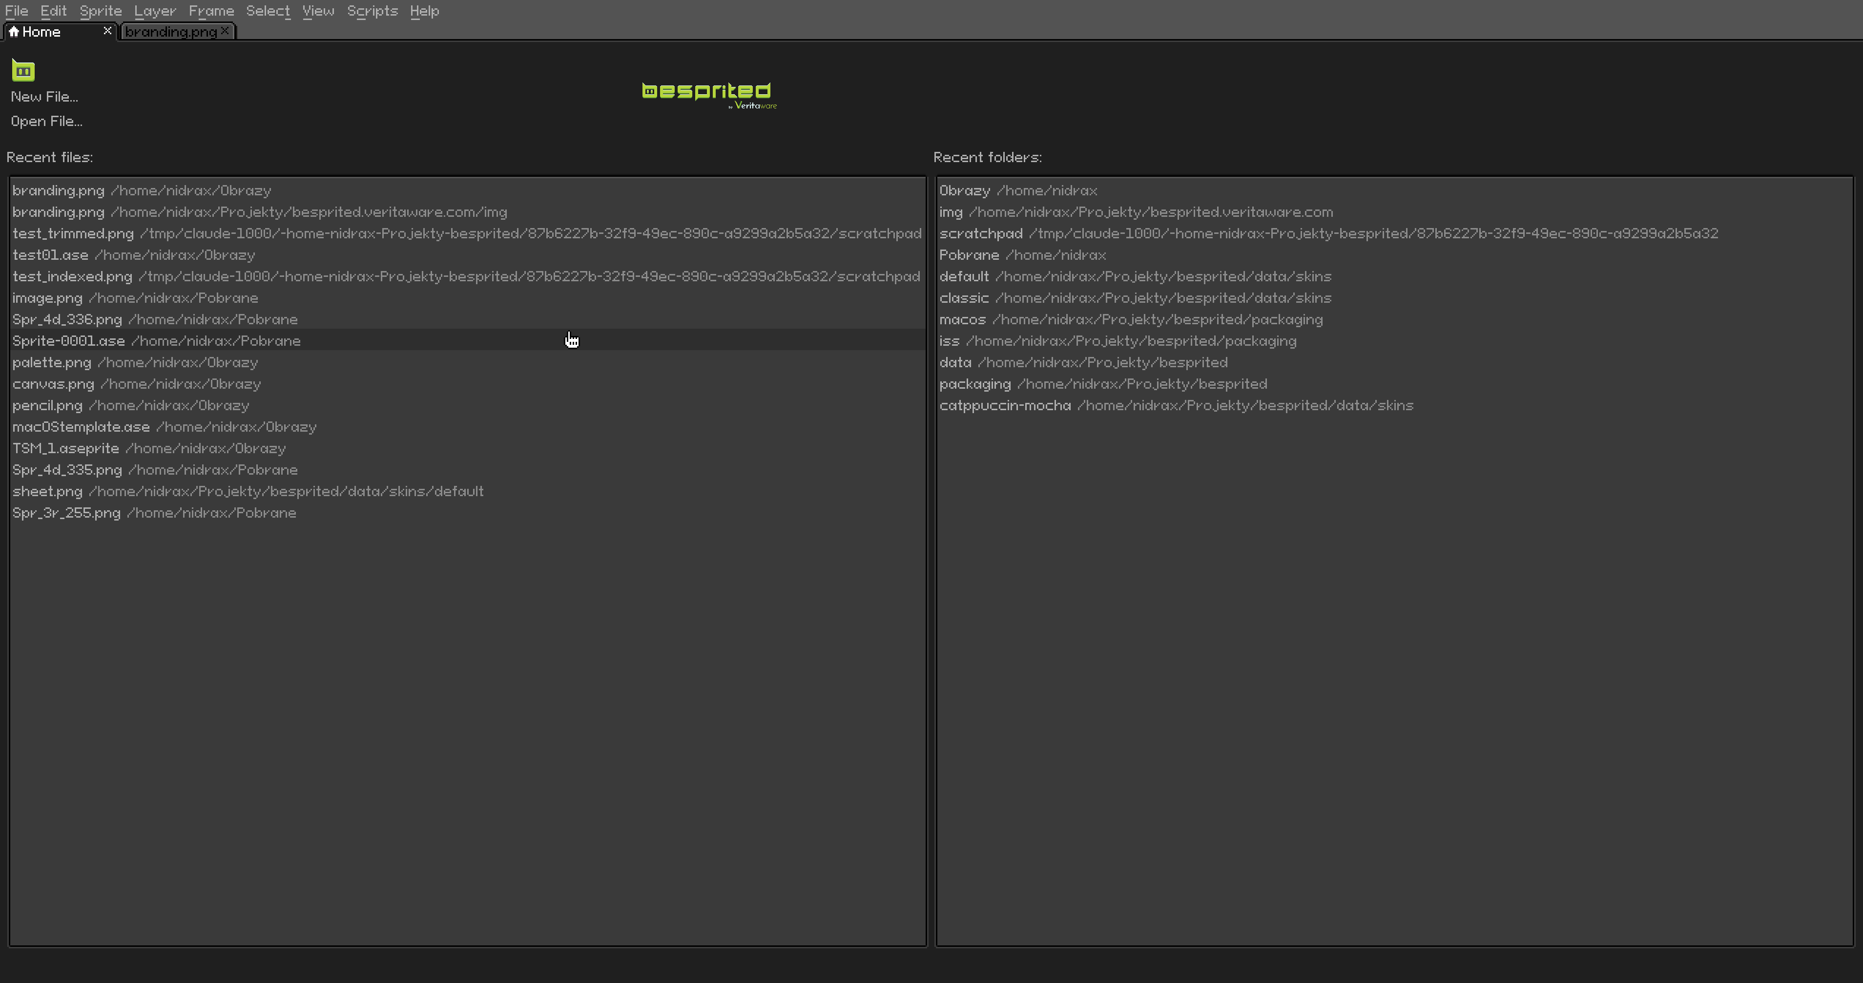The height and width of the screenshot is (983, 1863).
Task: Open recent file Spr_4d_336.png
Action: (467, 319)
